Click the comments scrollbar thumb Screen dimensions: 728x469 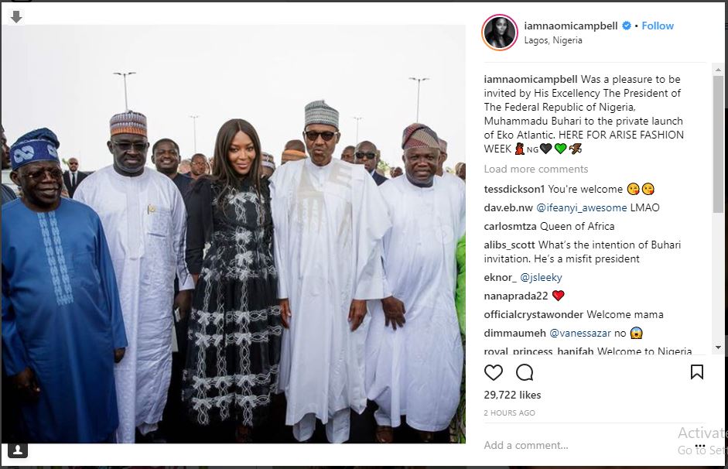click(718, 144)
